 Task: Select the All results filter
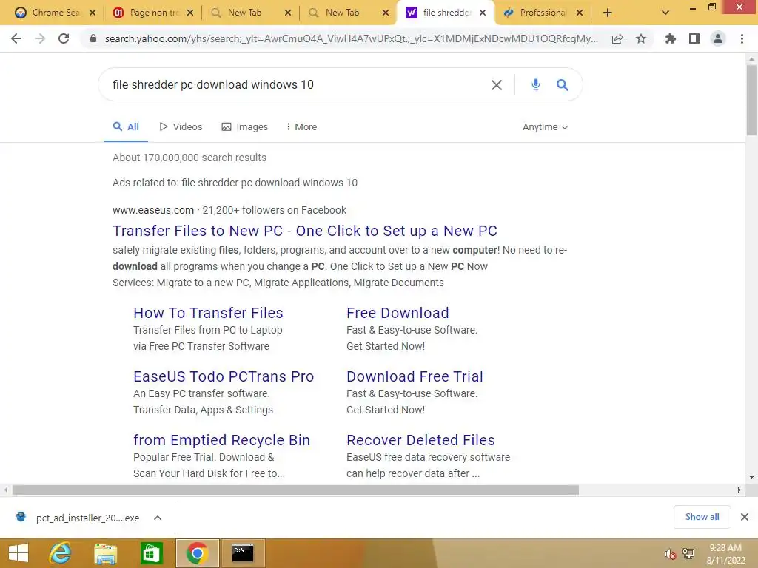pos(126,127)
